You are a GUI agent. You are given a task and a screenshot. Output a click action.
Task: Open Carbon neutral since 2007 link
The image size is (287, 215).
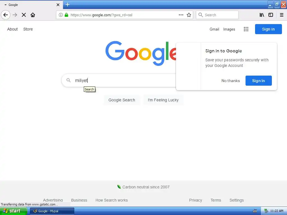(x=146, y=187)
